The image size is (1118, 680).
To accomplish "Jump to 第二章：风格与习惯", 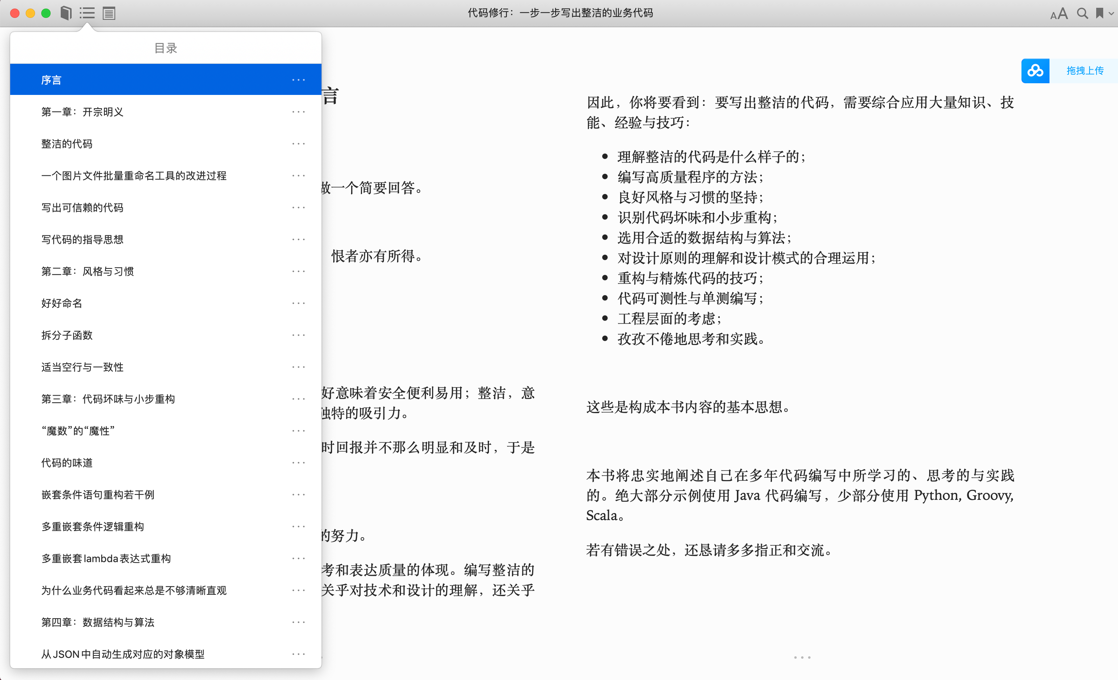I will point(165,271).
